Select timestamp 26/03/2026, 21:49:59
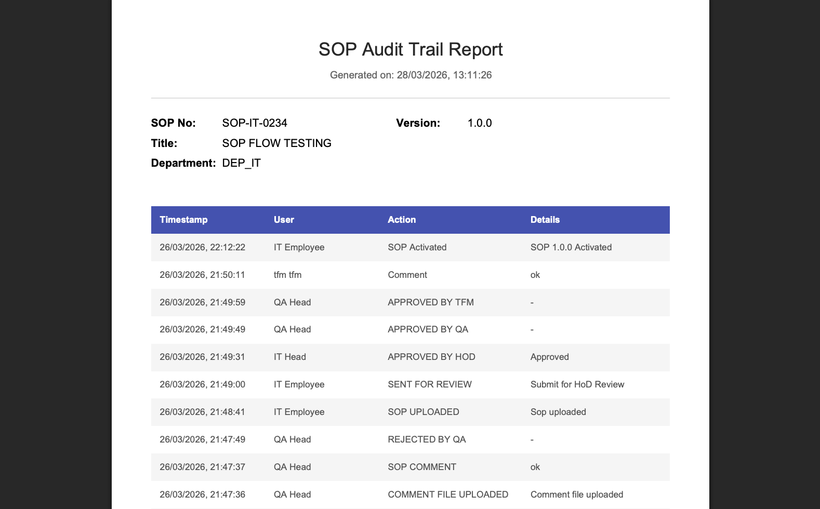The height and width of the screenshot is (509, 820). point(202,302)
